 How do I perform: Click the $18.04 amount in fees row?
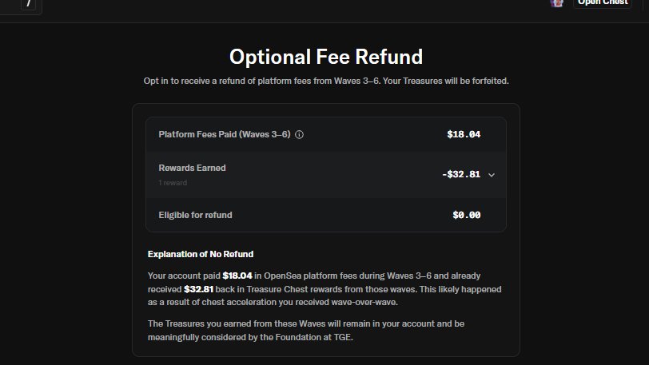(464, 134)
